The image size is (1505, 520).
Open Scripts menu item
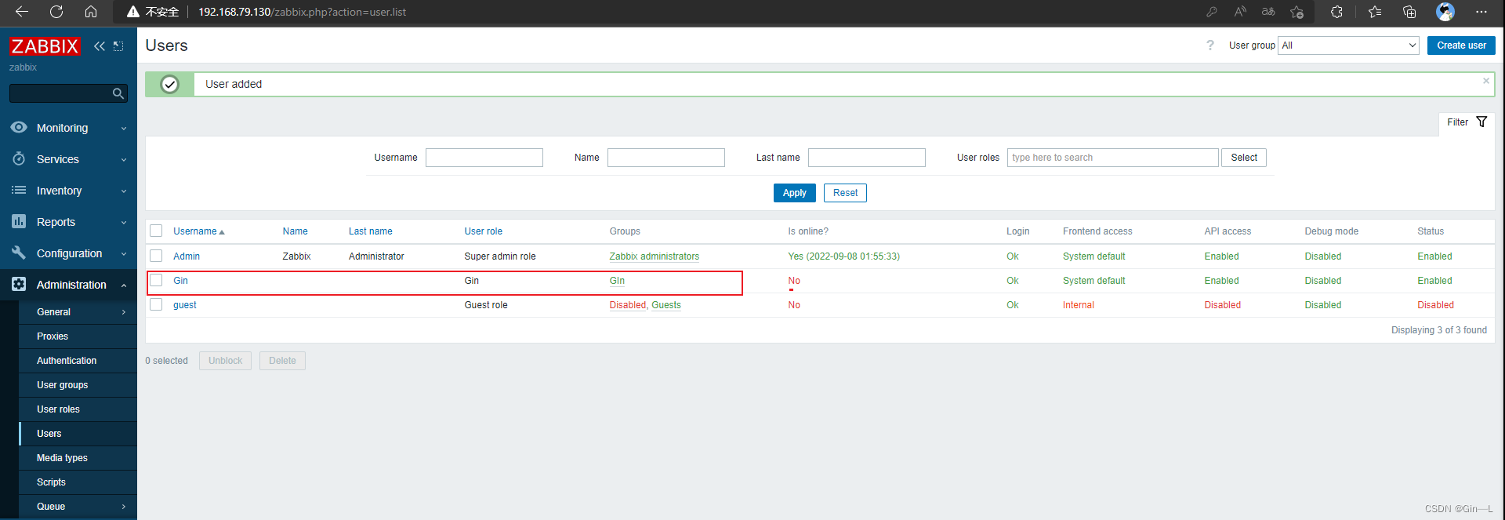(51, 482)
